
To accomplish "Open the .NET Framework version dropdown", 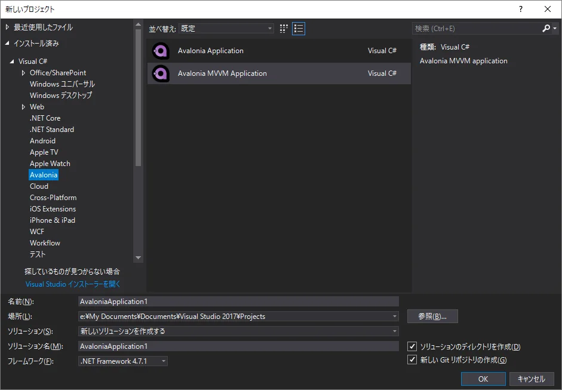I will (123, 361).
